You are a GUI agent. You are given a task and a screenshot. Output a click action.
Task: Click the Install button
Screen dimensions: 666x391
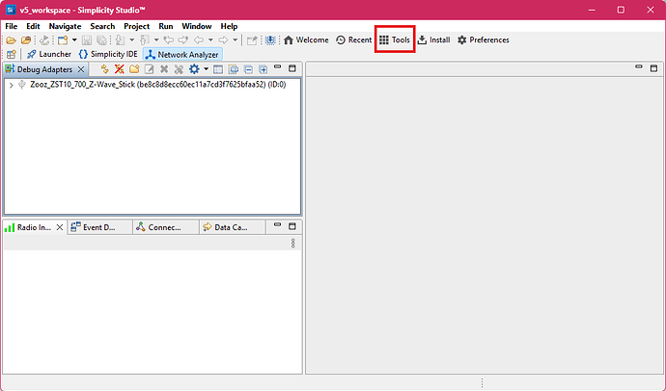click(x=433, y=39)
